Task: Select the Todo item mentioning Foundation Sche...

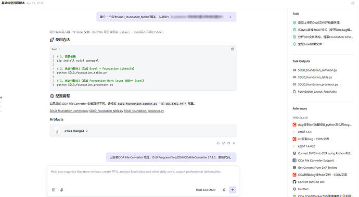Action: click(325, 37)
